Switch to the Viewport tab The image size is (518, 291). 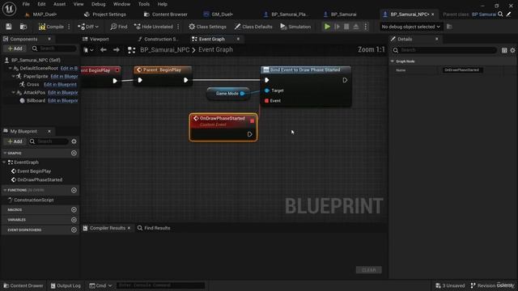(x=96, y=39)
